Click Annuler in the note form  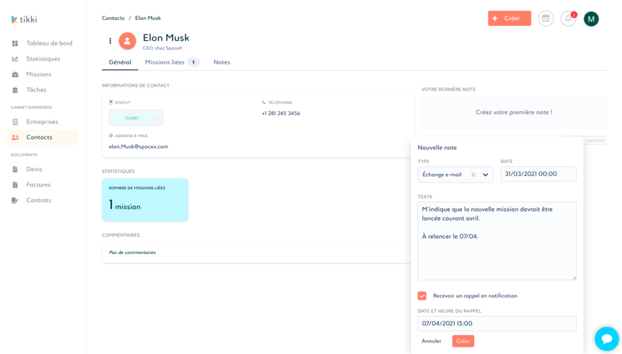click(x=431, y=341)
